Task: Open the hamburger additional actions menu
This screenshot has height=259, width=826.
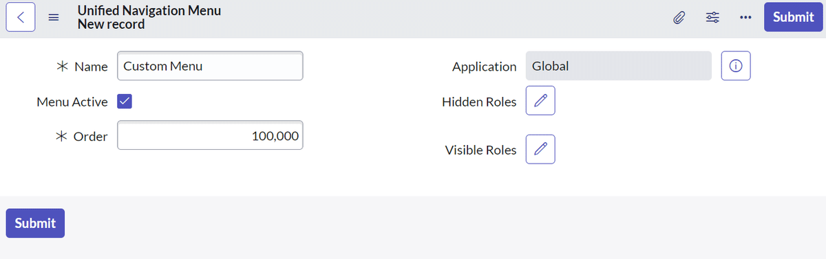Action: tap(53, 18)
